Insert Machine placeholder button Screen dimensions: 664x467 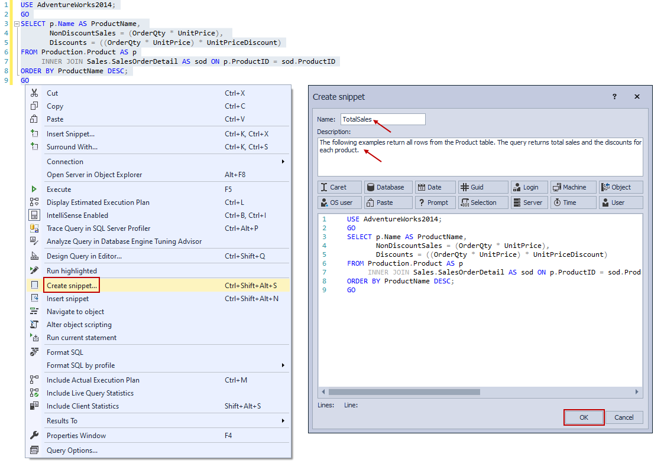point(574,187)
